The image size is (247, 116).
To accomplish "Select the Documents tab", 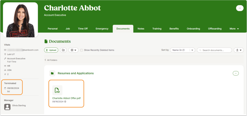I will [x=123, y=29].
